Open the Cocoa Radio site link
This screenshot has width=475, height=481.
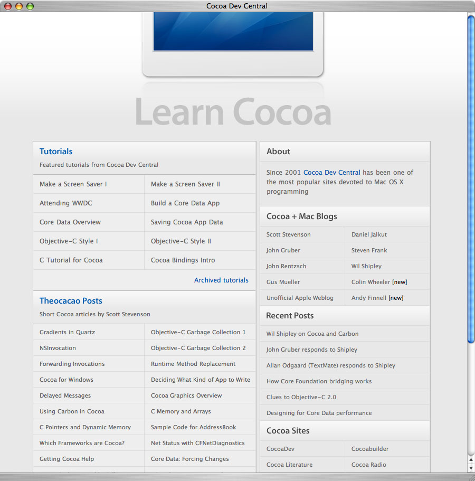click(368, 465)
